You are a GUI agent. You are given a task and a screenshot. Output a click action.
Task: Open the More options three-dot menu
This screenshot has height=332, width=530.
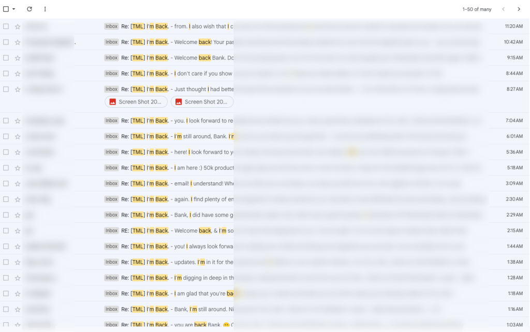[45, 9]
